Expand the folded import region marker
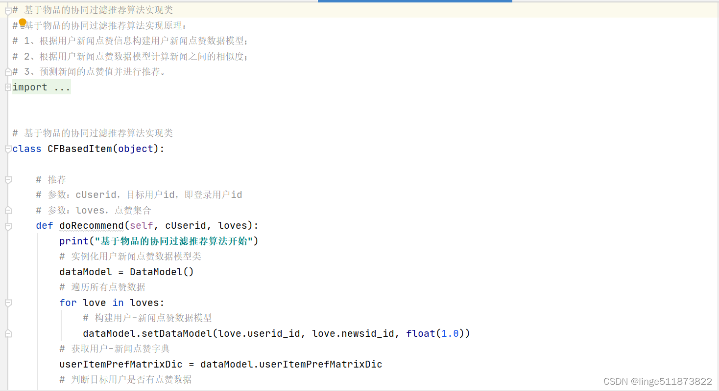Screen dimensions: 719x391 8,87
